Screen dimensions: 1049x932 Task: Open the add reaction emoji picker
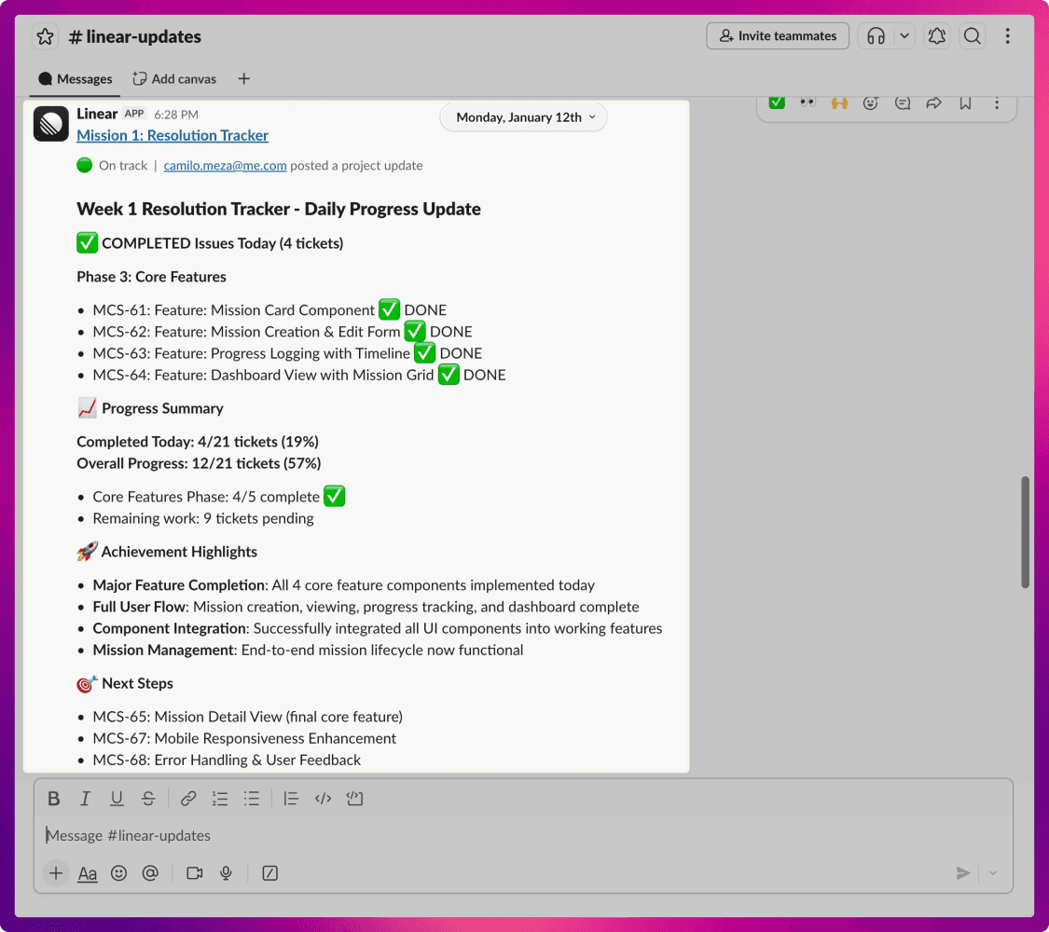pos(870,103)
